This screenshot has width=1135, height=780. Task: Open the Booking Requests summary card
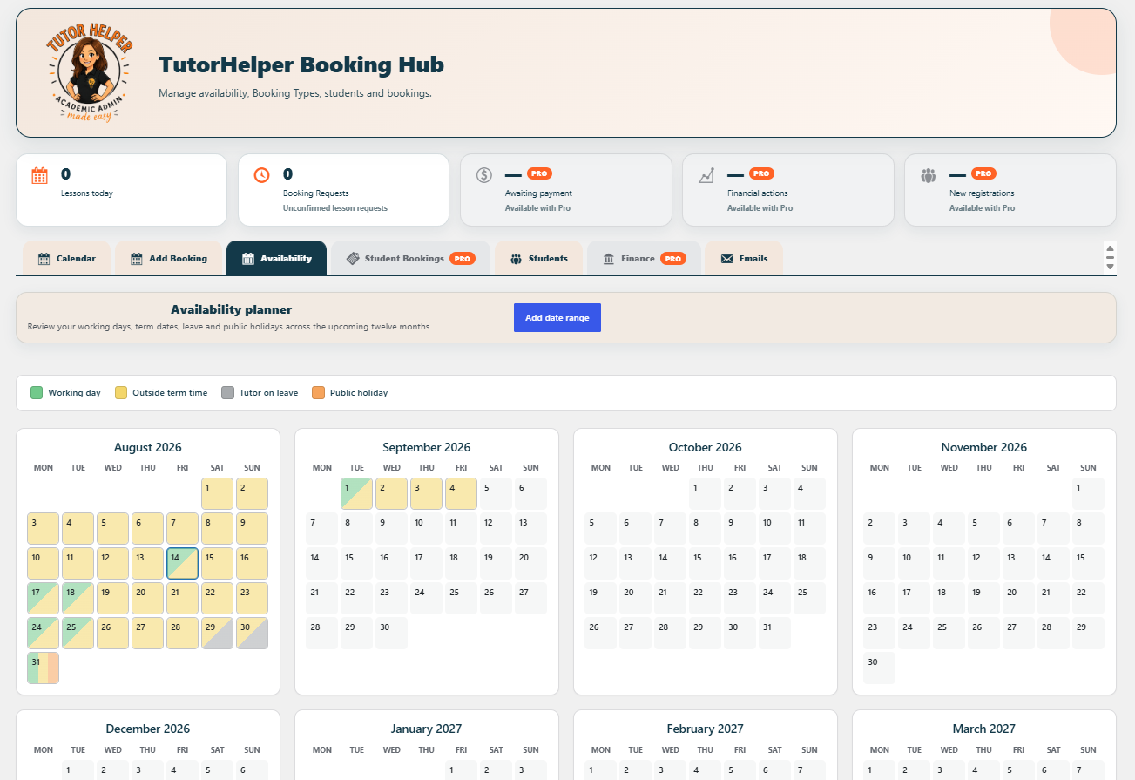(343, 190)
